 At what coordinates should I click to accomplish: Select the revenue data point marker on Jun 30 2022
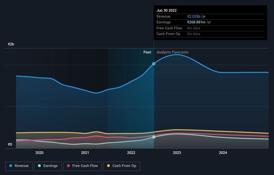pyautogui.click(x=154, y=64)
